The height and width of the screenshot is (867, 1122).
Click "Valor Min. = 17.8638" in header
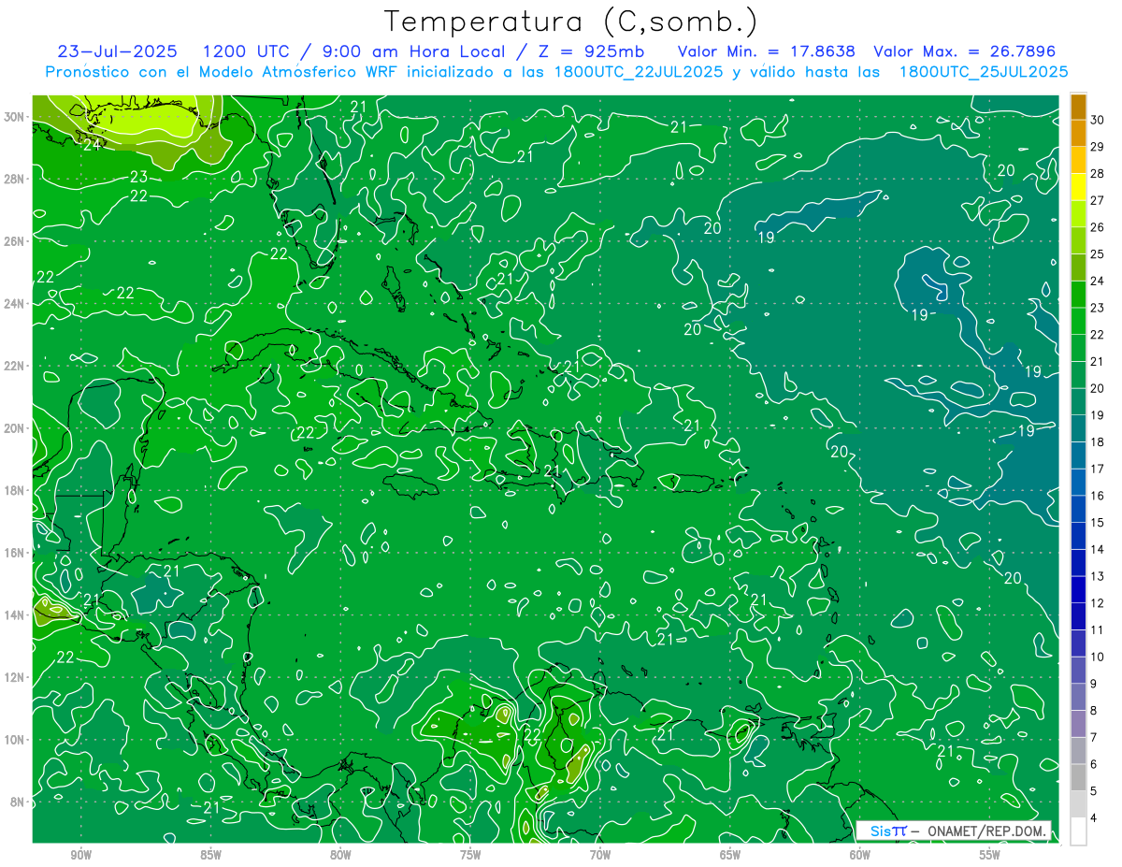click(765, 51)
